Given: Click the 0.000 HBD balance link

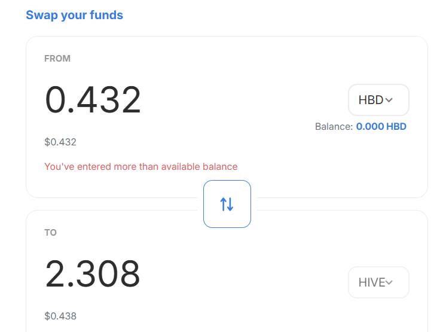Looking at the screenshot, I should [381, 126].
